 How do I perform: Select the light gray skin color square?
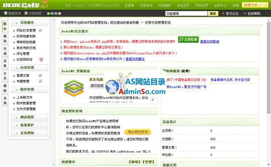coord(60,14)
